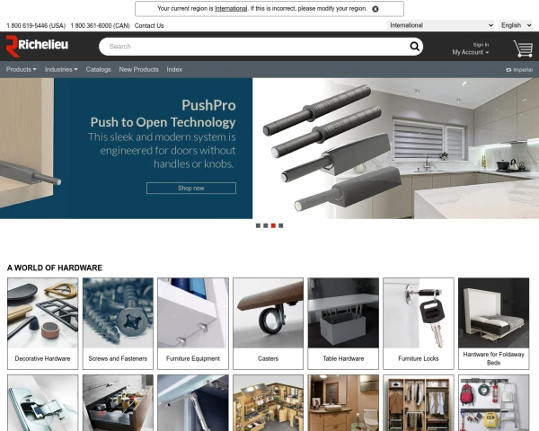This screenshot has width=539, height=431.
Task: Select the second carousel slide dot
Action: (266, 225)
